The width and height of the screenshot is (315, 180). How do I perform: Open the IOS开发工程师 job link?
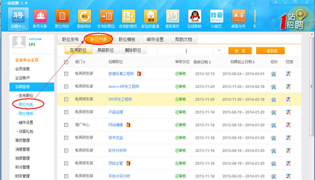pyautogui.click(x=120, y=99)
